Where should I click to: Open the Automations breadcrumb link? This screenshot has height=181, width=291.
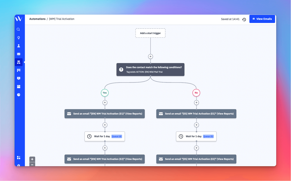(37, 19)
